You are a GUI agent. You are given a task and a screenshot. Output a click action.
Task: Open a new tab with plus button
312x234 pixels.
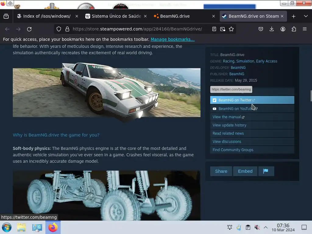293,16
